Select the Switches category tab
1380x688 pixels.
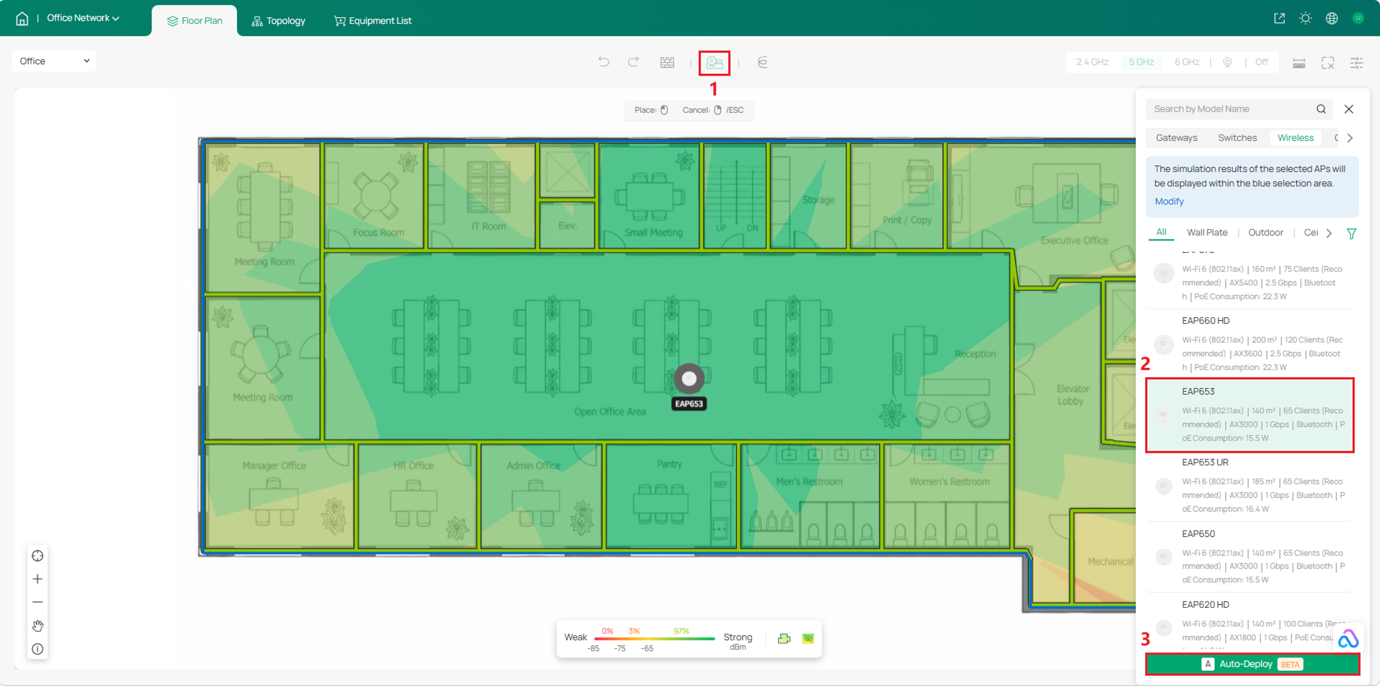[1237, 138]
